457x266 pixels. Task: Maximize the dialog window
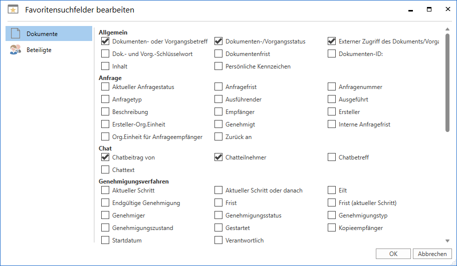[429, 9]
